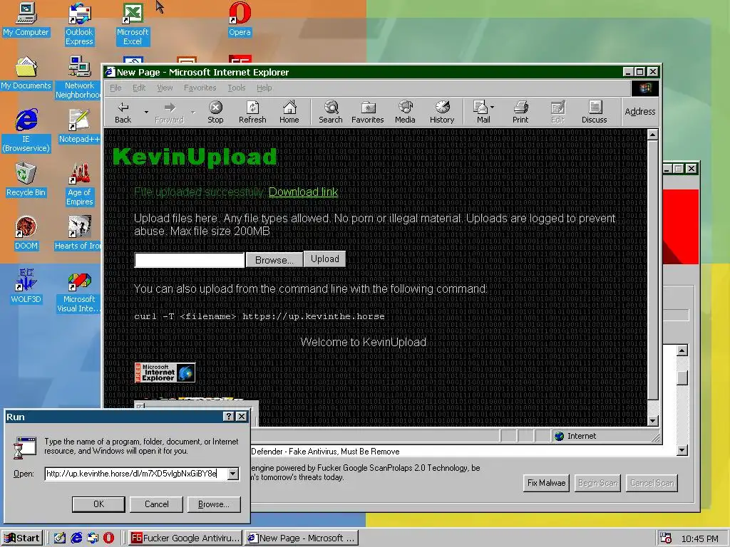Launch WOLF3D desktop shortcut
The width and height of the screenshot is (730, 547).
(x=26, y=286)
